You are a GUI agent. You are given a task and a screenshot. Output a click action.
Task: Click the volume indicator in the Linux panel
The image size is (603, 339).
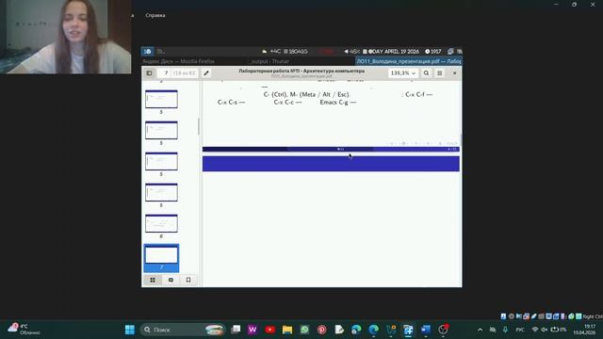pyautogui.click(x=351, y=51)
